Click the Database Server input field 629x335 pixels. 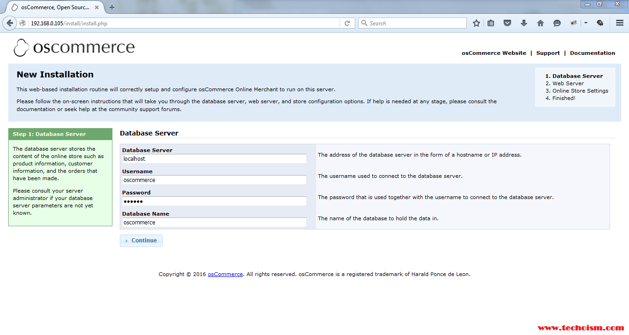pos(214,159)
